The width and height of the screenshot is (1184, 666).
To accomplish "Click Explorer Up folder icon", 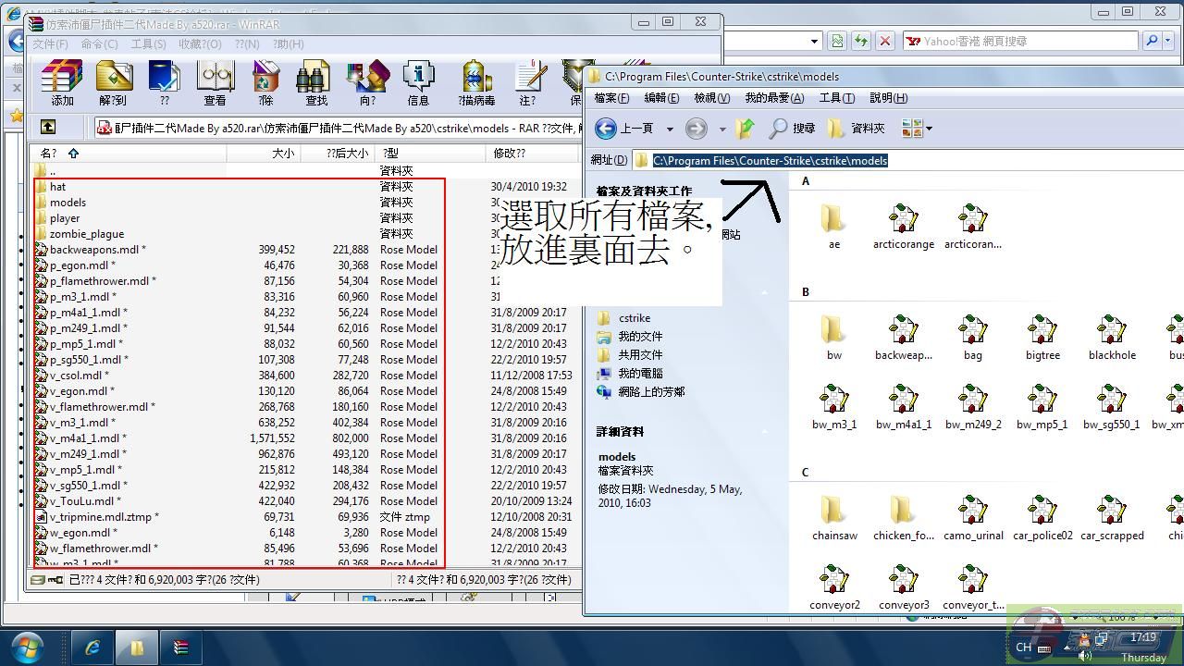I will pos(746,129).
